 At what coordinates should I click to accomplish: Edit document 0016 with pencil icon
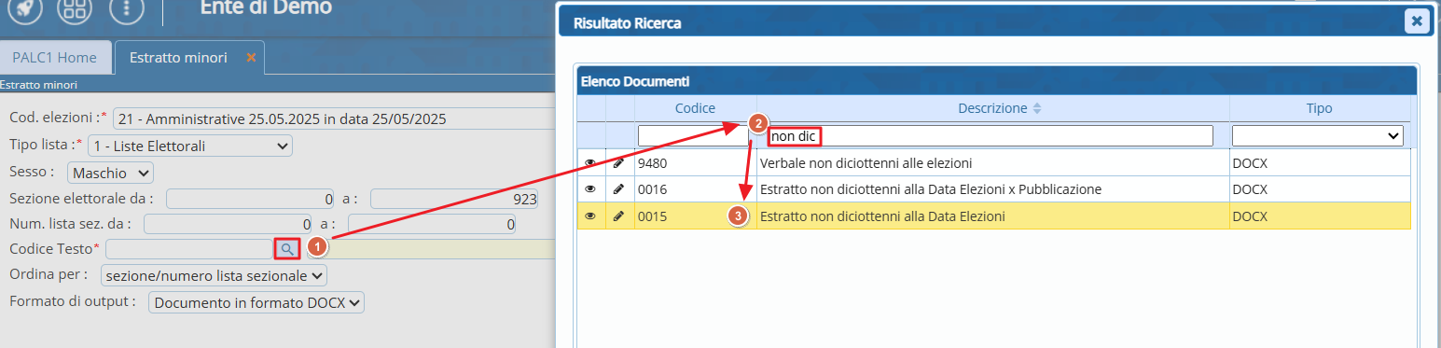[x=618, y=189]
